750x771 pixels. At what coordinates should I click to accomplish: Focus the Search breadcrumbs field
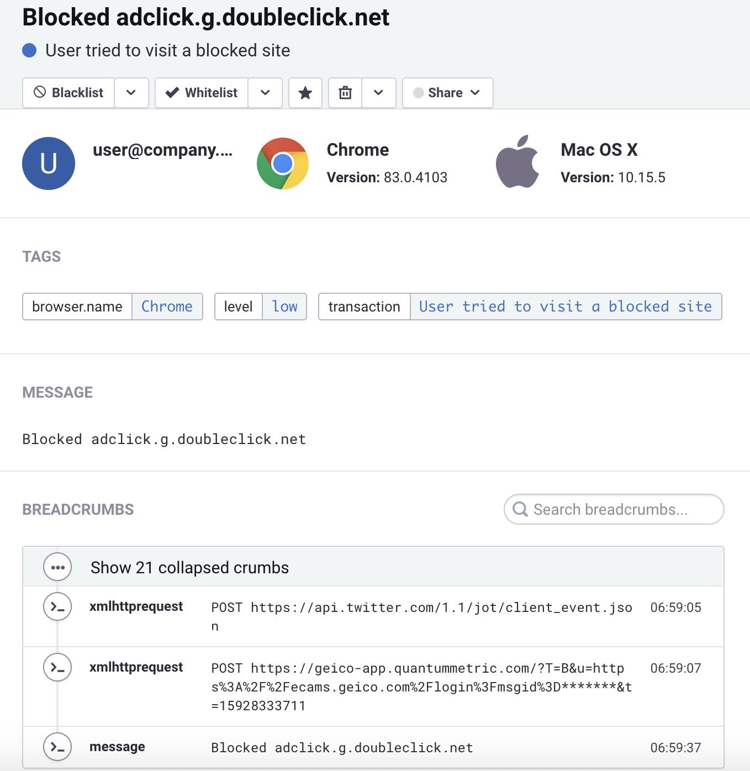pos(614,509)
